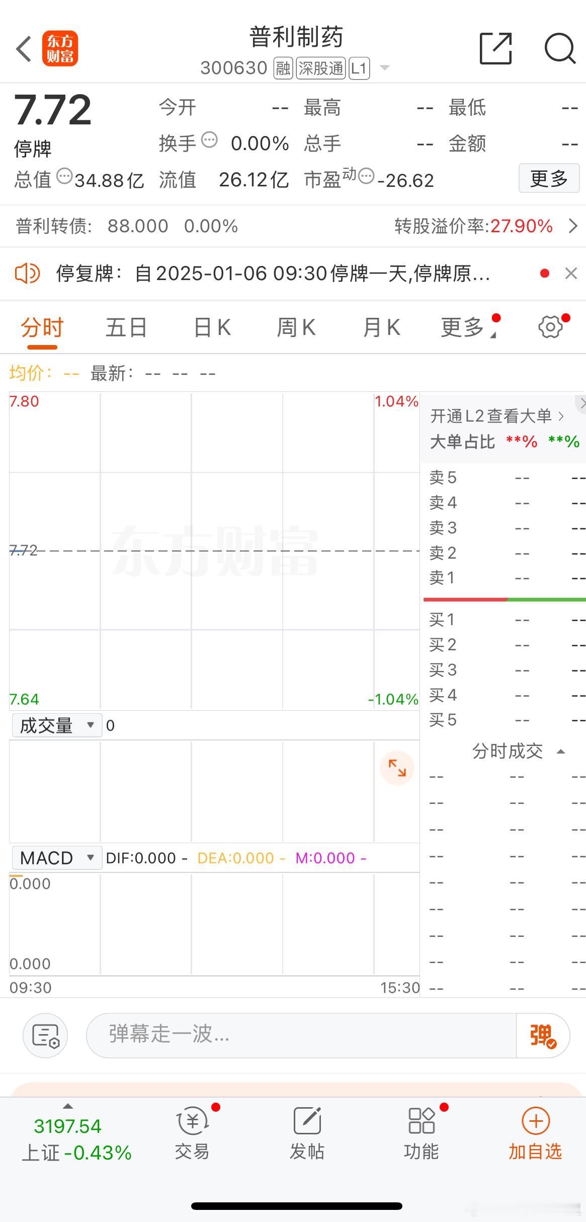Open the 市盈 info bubble icon
586x1222 pixels.
point(367,176)
